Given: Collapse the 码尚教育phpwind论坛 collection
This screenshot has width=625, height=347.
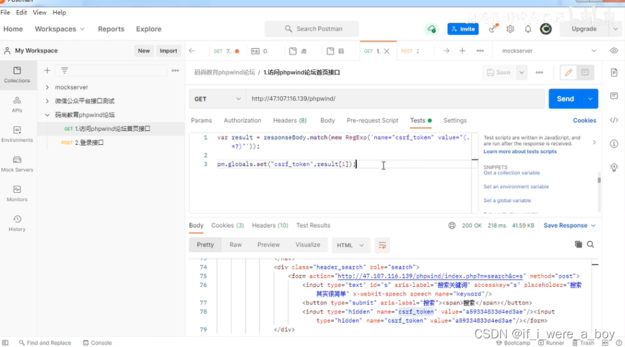Looking at the screenshot, I should coord(47,115).
